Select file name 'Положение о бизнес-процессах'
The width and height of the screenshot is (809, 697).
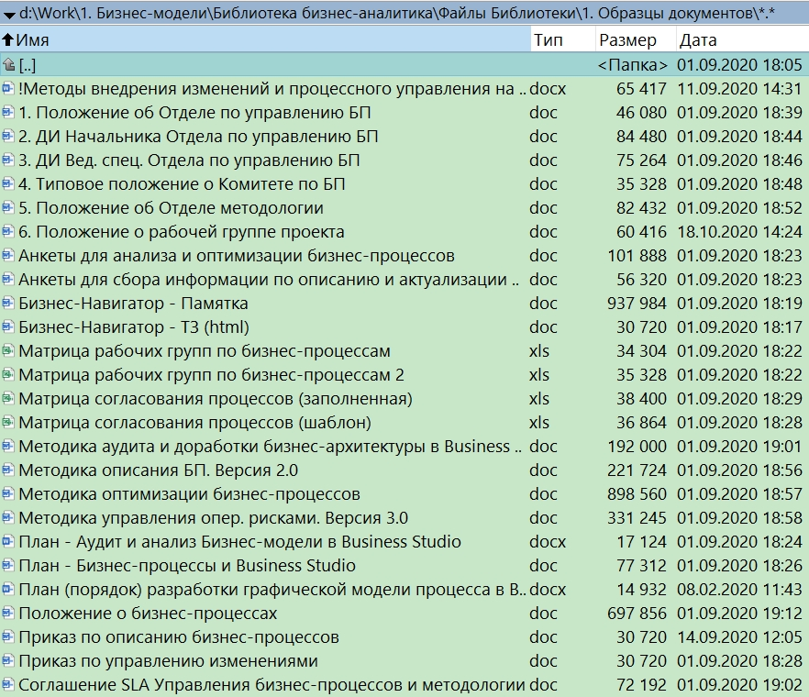click(148, 613)
